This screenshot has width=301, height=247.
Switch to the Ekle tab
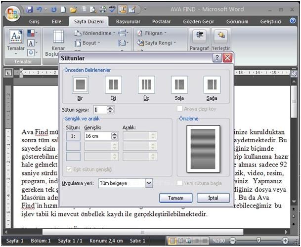click(56, 22)
